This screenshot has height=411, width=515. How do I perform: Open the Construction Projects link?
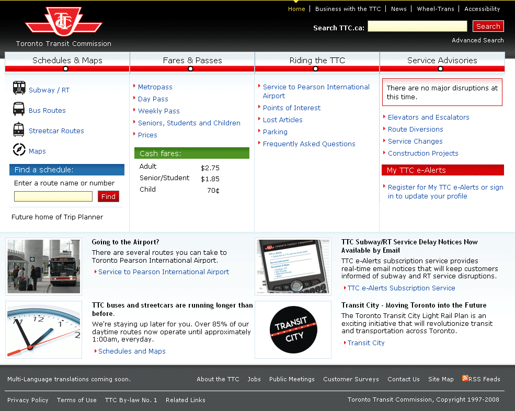coord(423,153)
